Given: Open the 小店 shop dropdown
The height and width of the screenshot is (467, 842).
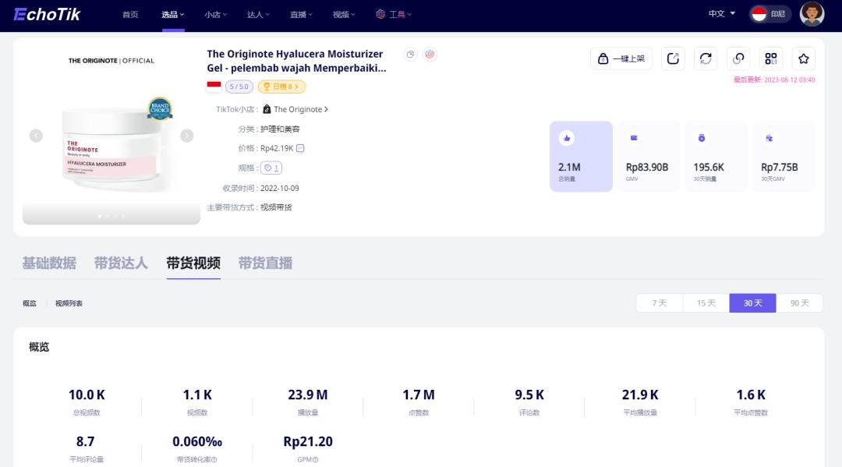Looking at the screenshot, I should point(215,15).
